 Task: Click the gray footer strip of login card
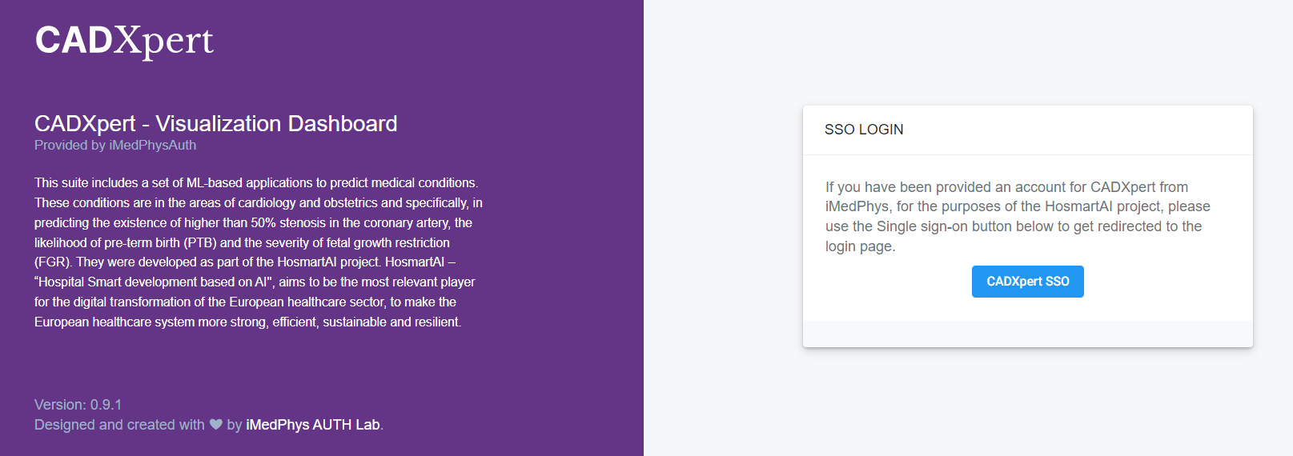click(1027, 334)
